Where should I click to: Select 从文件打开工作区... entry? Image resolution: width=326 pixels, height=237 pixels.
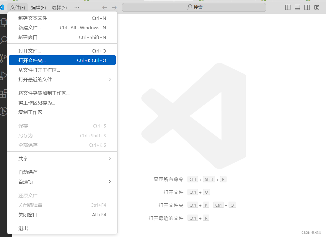pyautogui.click(x=62, y=70)
